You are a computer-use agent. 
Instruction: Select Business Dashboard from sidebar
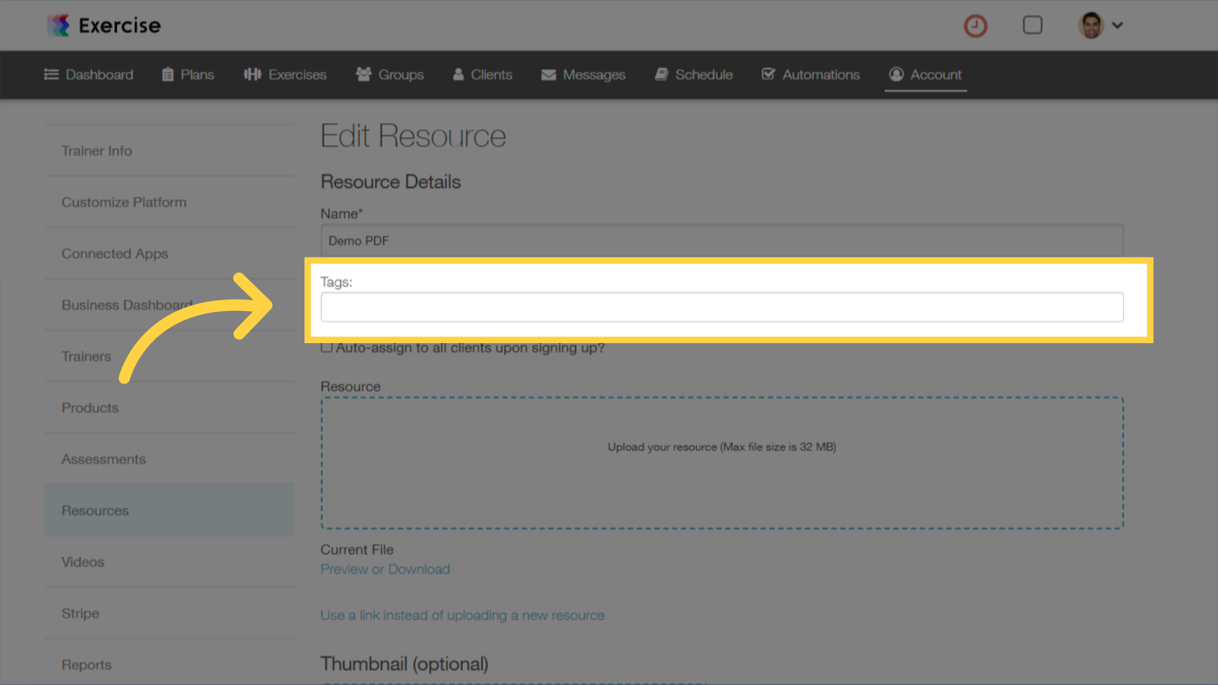[126, 304]
